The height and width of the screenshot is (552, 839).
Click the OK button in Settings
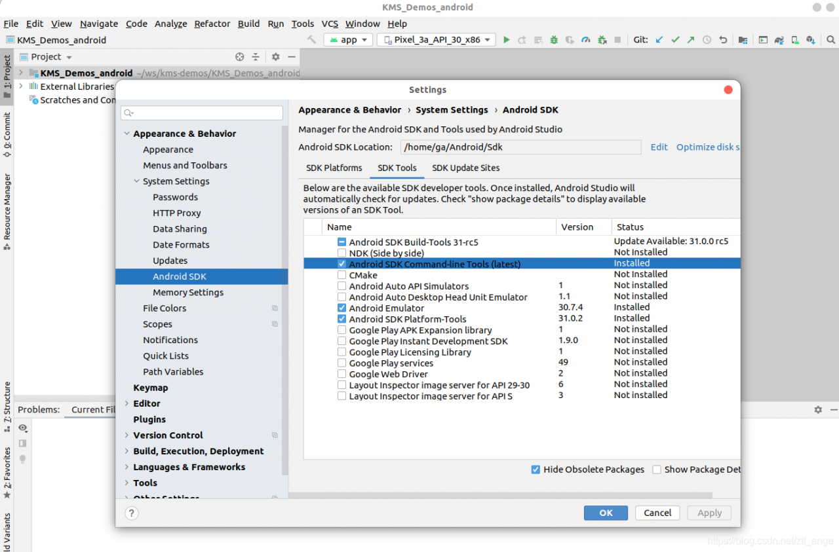[606, 513]
